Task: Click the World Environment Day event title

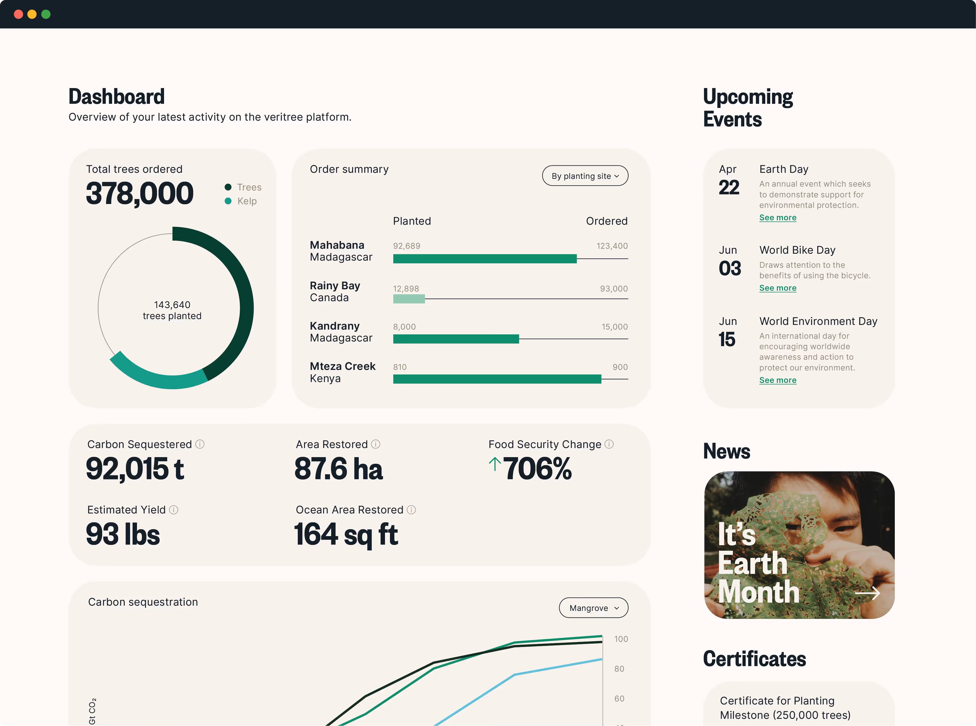Action: pyautogui.click(x=819, y=321)
